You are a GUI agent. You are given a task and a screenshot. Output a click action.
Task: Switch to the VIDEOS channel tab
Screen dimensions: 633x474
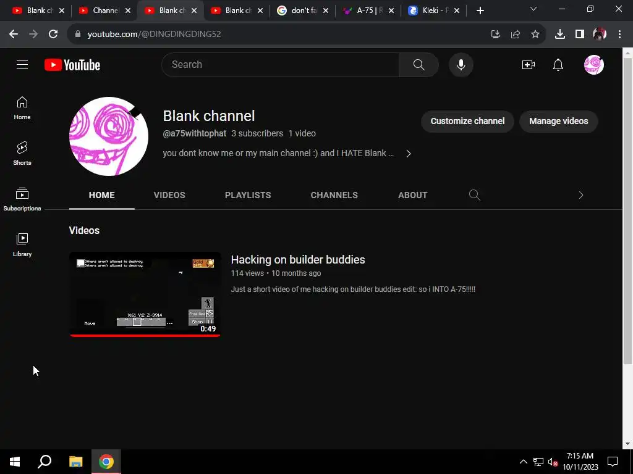point(169,195)
